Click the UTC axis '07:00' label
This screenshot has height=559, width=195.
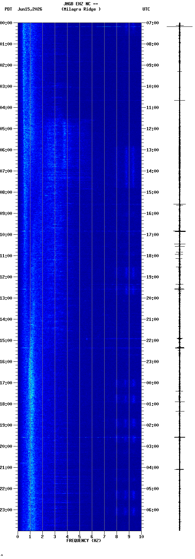[x=153, y=23]
